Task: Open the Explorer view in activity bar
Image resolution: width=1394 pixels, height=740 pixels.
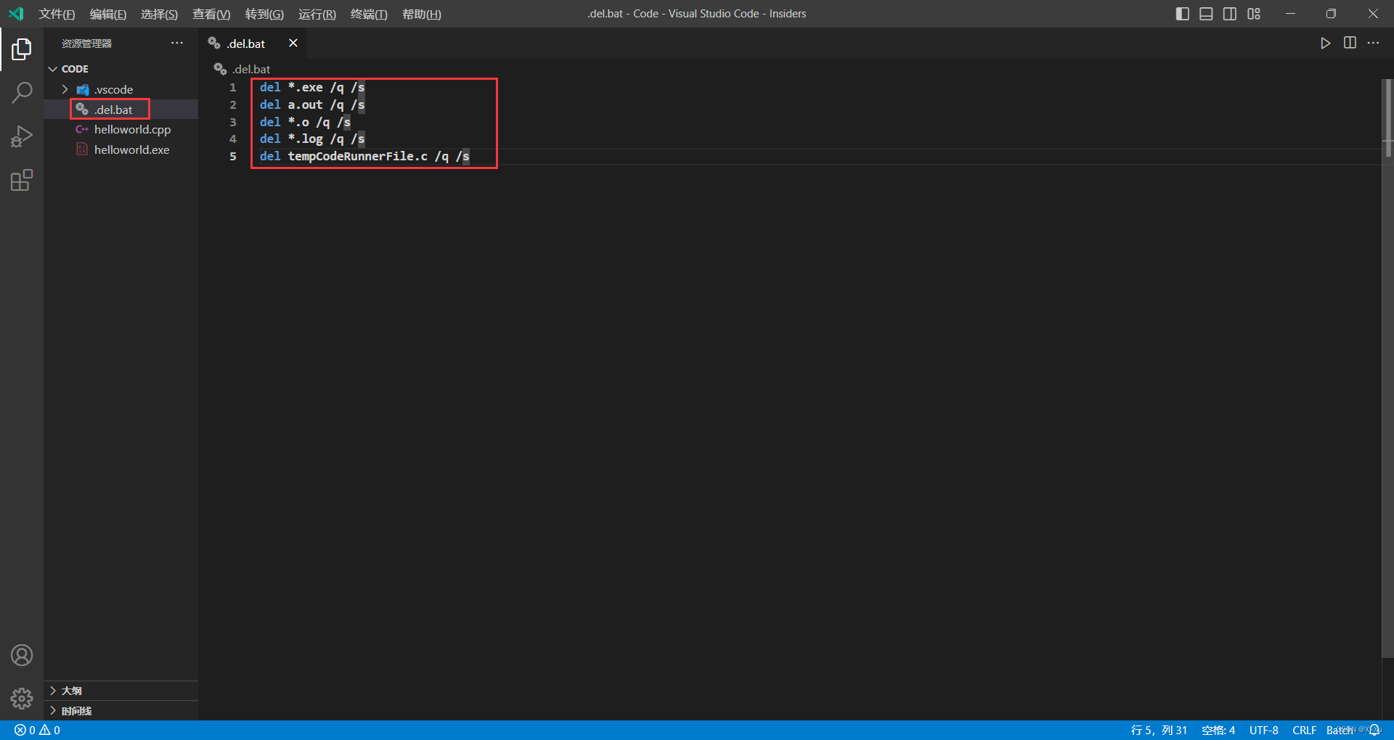Action: (x=22, y=49)
